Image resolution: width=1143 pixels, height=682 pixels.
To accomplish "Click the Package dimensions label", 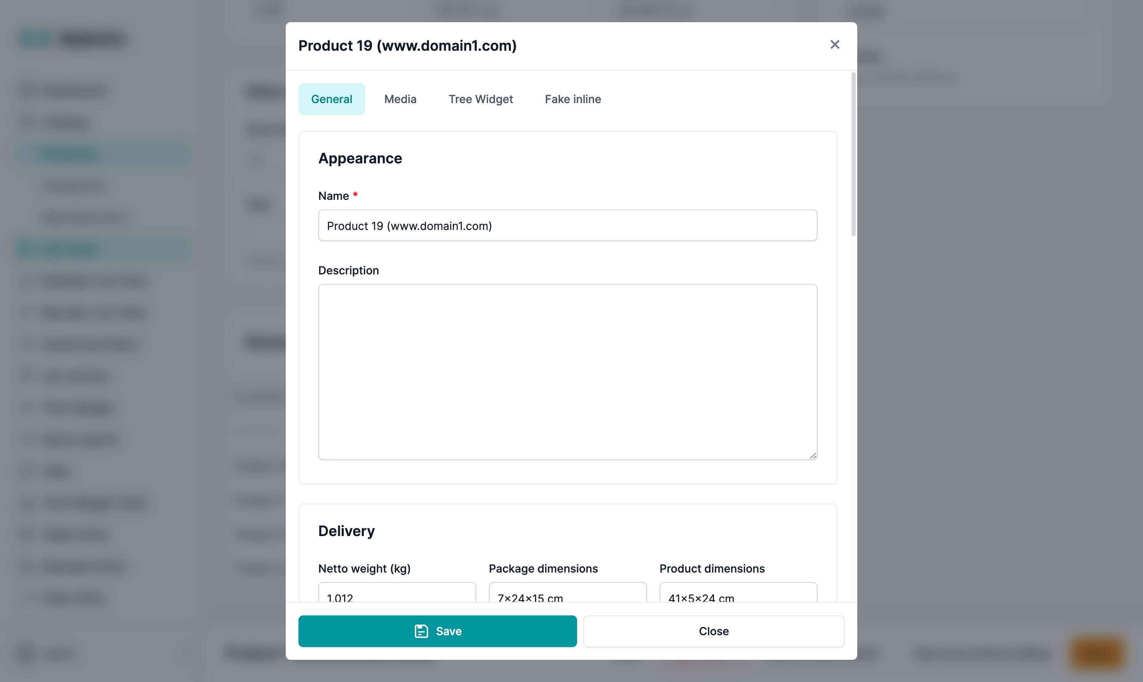I will (x=543, y=569).
